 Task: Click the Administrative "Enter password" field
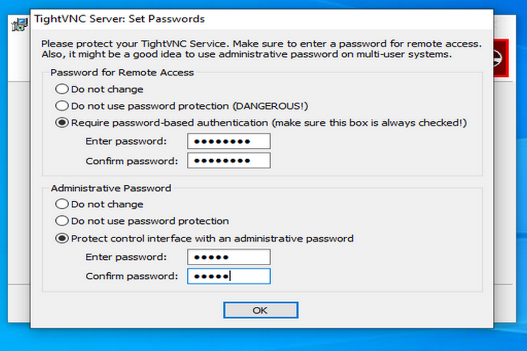pos(228,257)
